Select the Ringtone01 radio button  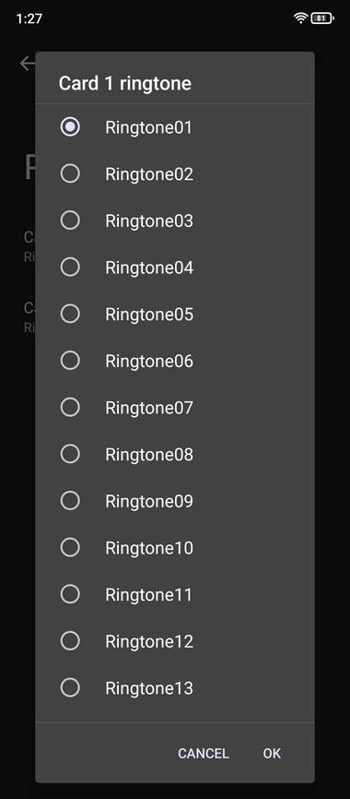[70, 127]
